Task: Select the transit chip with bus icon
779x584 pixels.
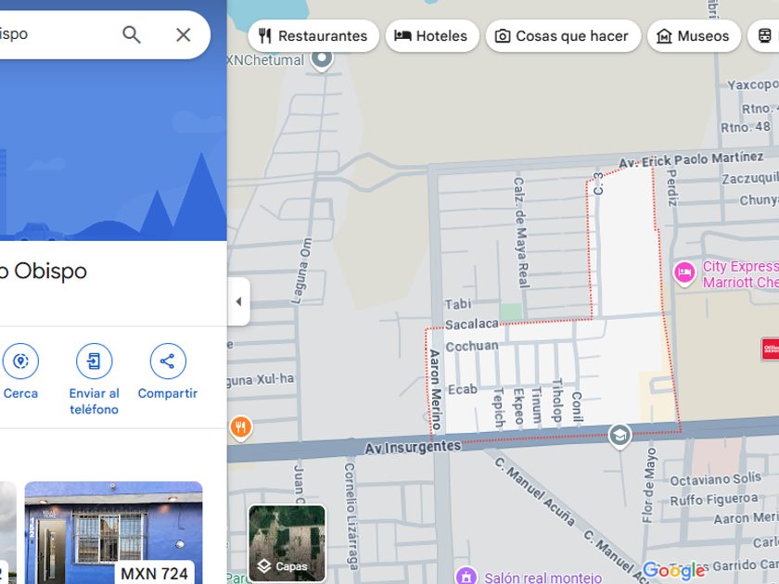Action: 764,36
